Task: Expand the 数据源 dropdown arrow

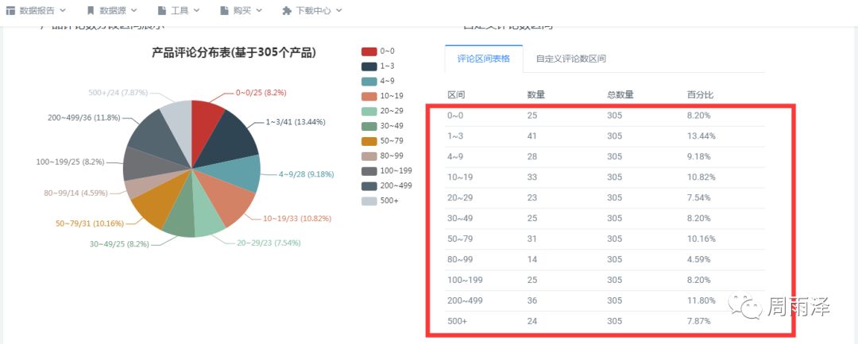Action: [133, 11]
